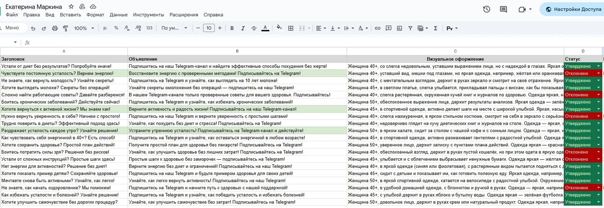The height and width of the screenshot is (208, 604).
Task: Open the text wrapping dropdown
Action: 349,28
